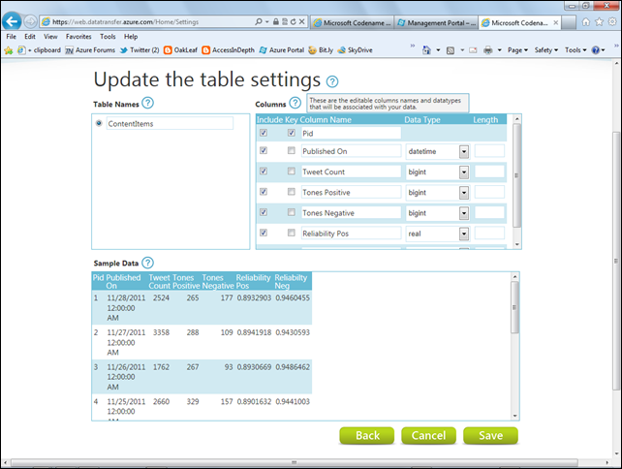Toggle Key checkbox for Tweet Count
Image resolution: width=622 pixels, height=469 pixels.
pos(292,171)
